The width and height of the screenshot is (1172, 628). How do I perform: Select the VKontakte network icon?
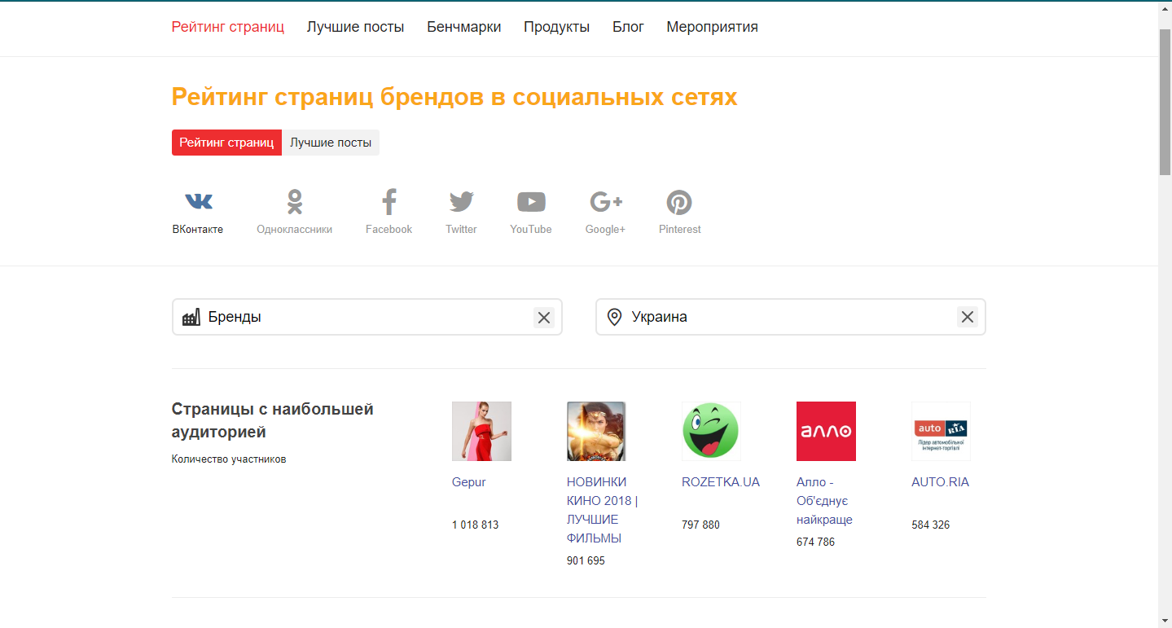[x=198, y=202]
